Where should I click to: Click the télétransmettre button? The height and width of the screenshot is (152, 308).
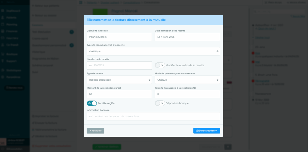[206, 131]
